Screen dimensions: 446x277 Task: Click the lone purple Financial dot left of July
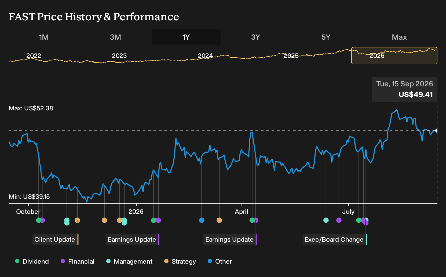tap(339, 220)
